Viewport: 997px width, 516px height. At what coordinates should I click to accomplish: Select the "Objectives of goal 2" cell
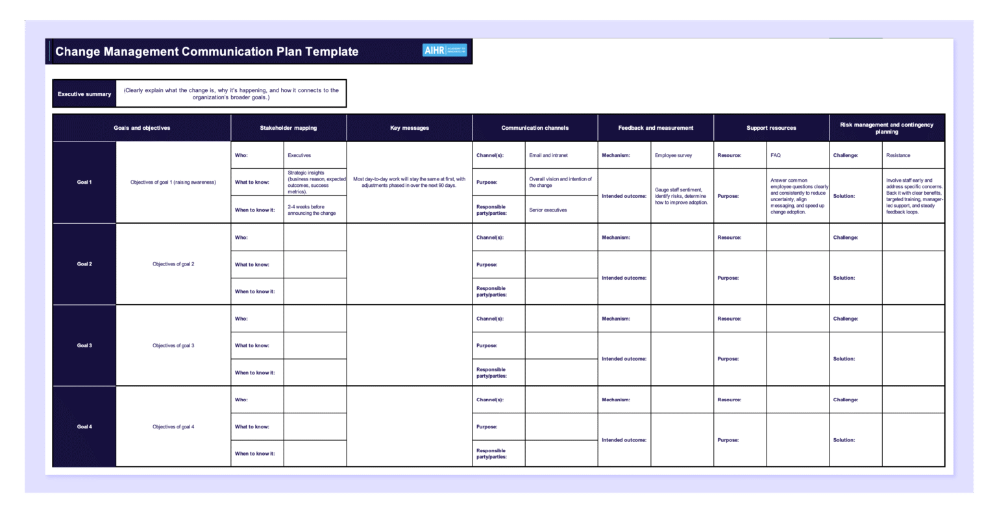pos(173,264)
